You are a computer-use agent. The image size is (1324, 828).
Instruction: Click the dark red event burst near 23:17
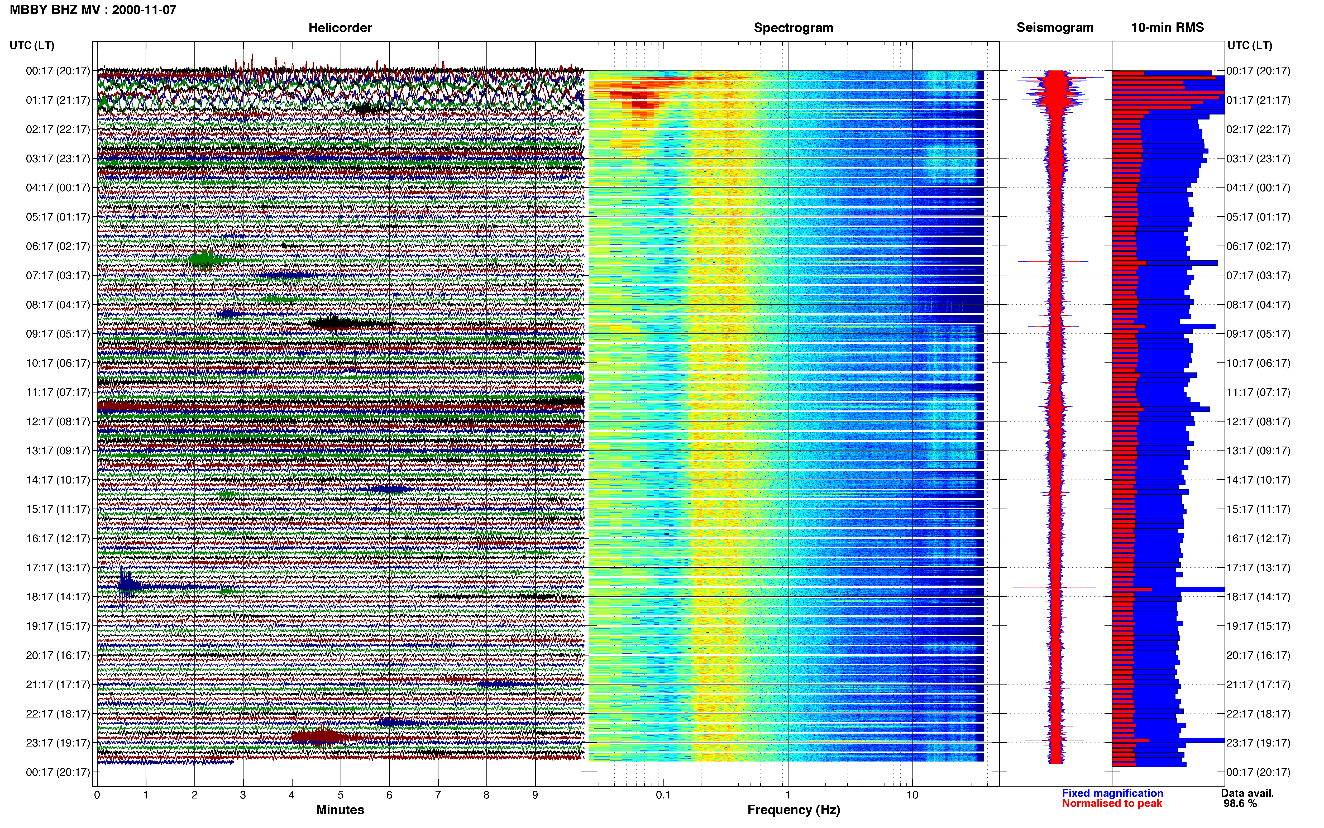(x=323, y=737)
